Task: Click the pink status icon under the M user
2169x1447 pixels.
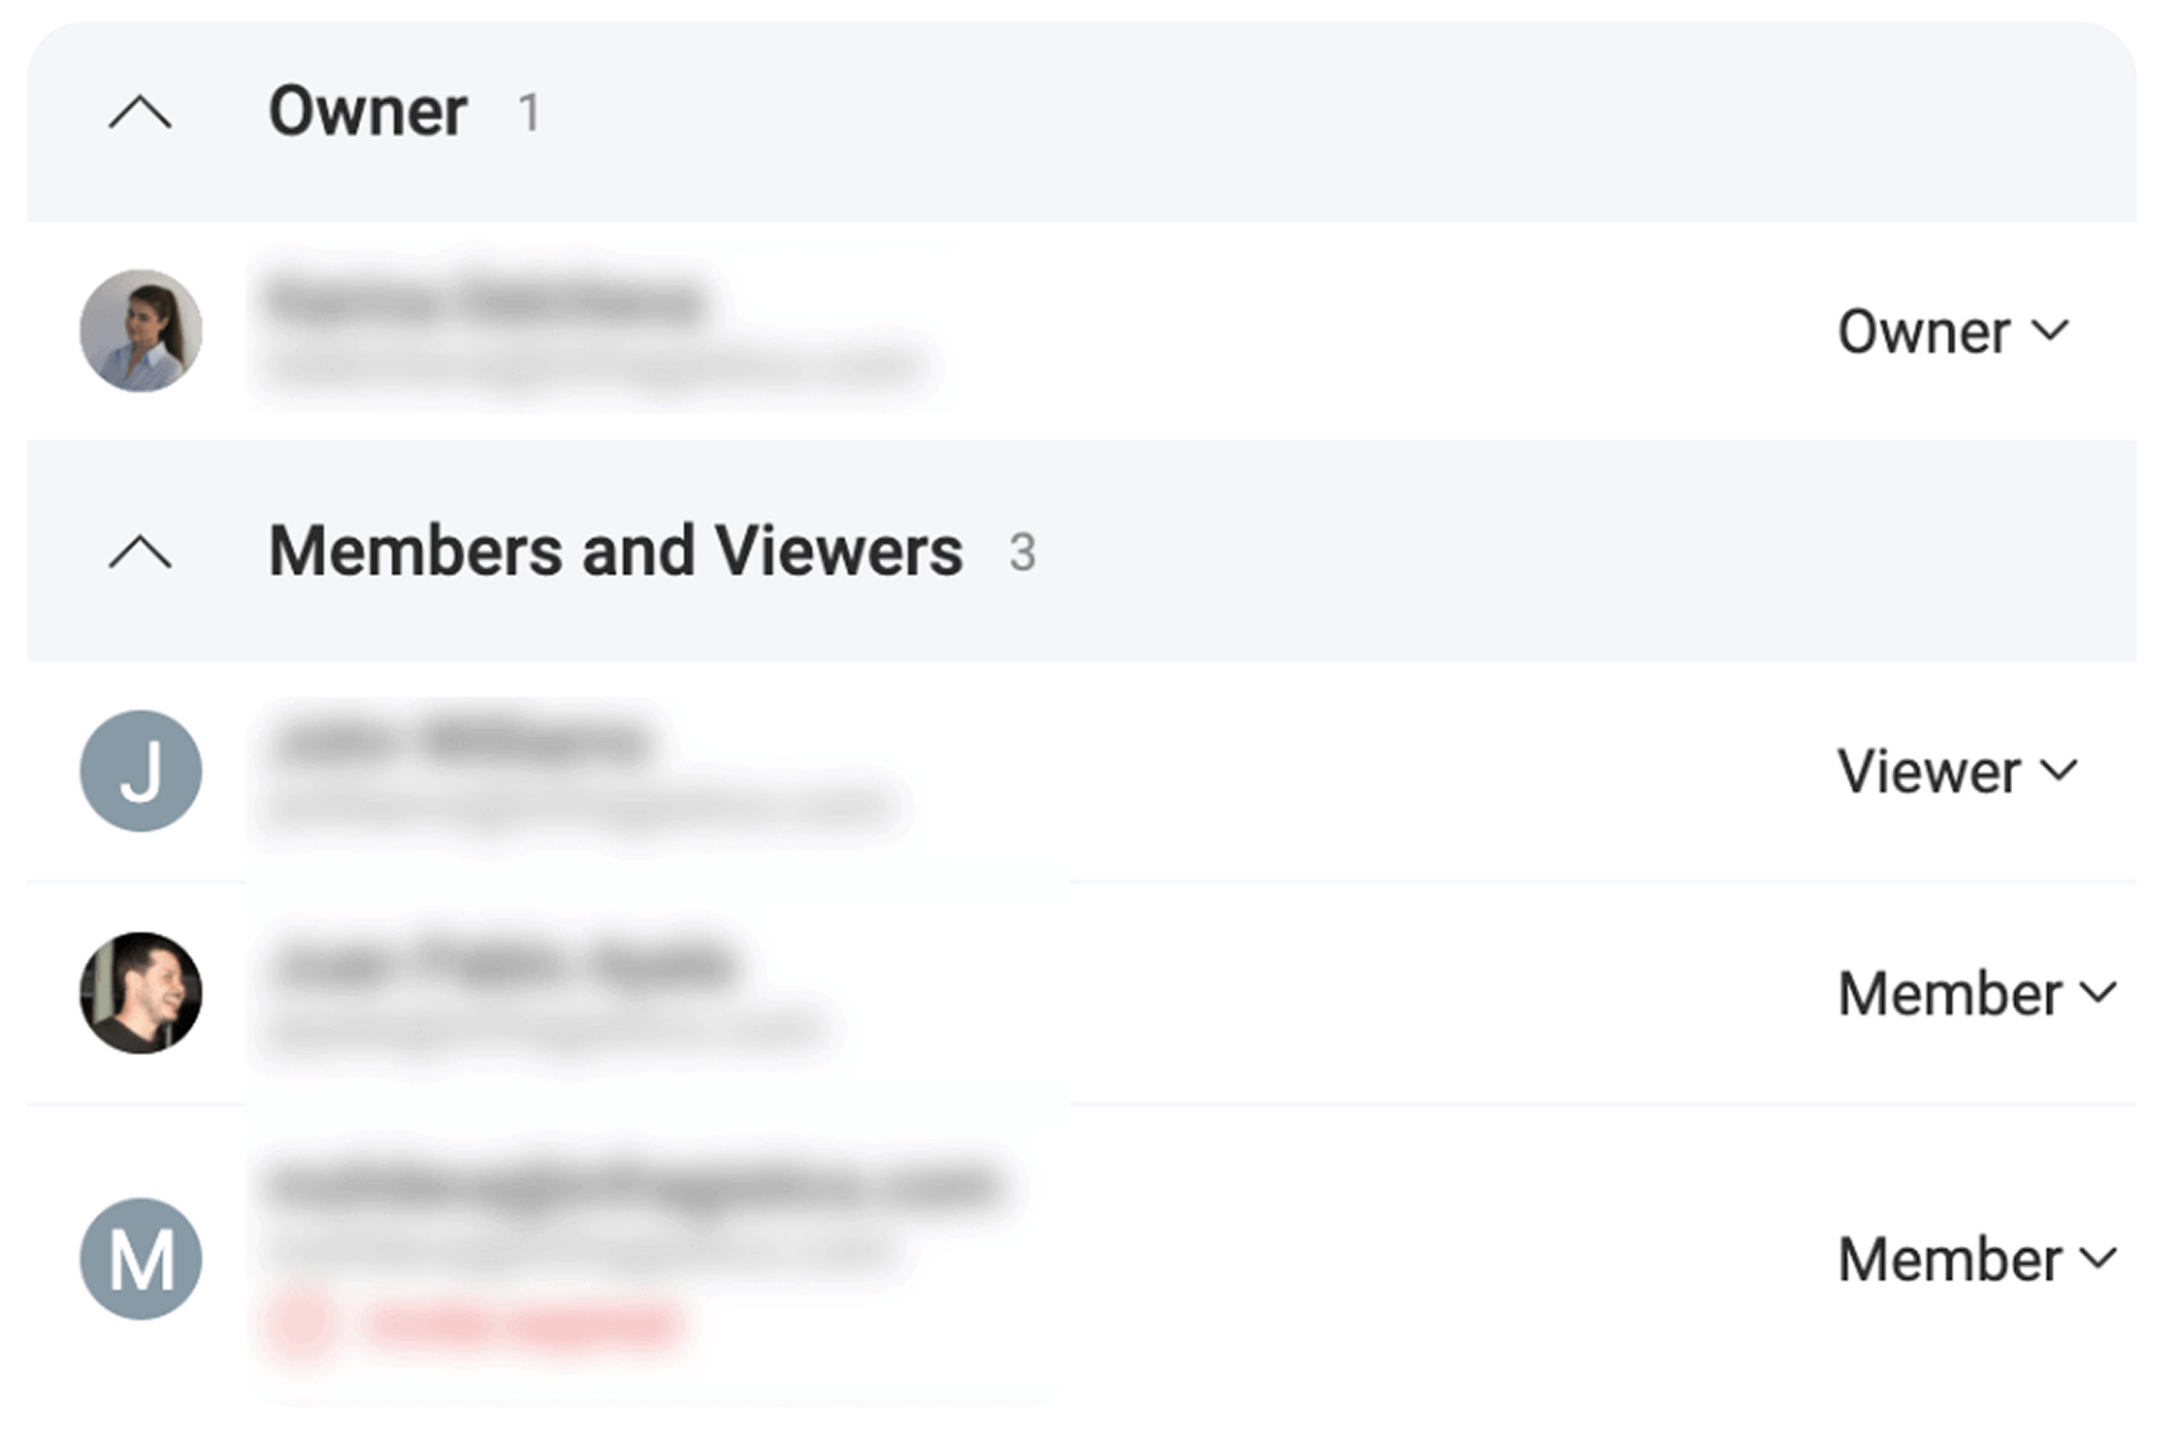Action: pyautogui.click(x=300, y=1322)
